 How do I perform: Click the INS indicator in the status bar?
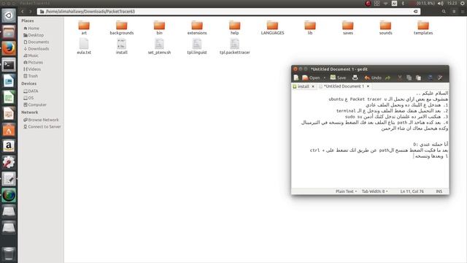click(439, 191)
